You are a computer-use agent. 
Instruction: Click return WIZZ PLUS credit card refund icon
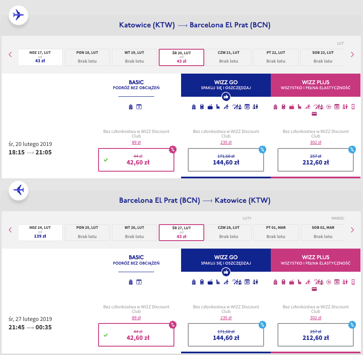(x=314, y=289)
